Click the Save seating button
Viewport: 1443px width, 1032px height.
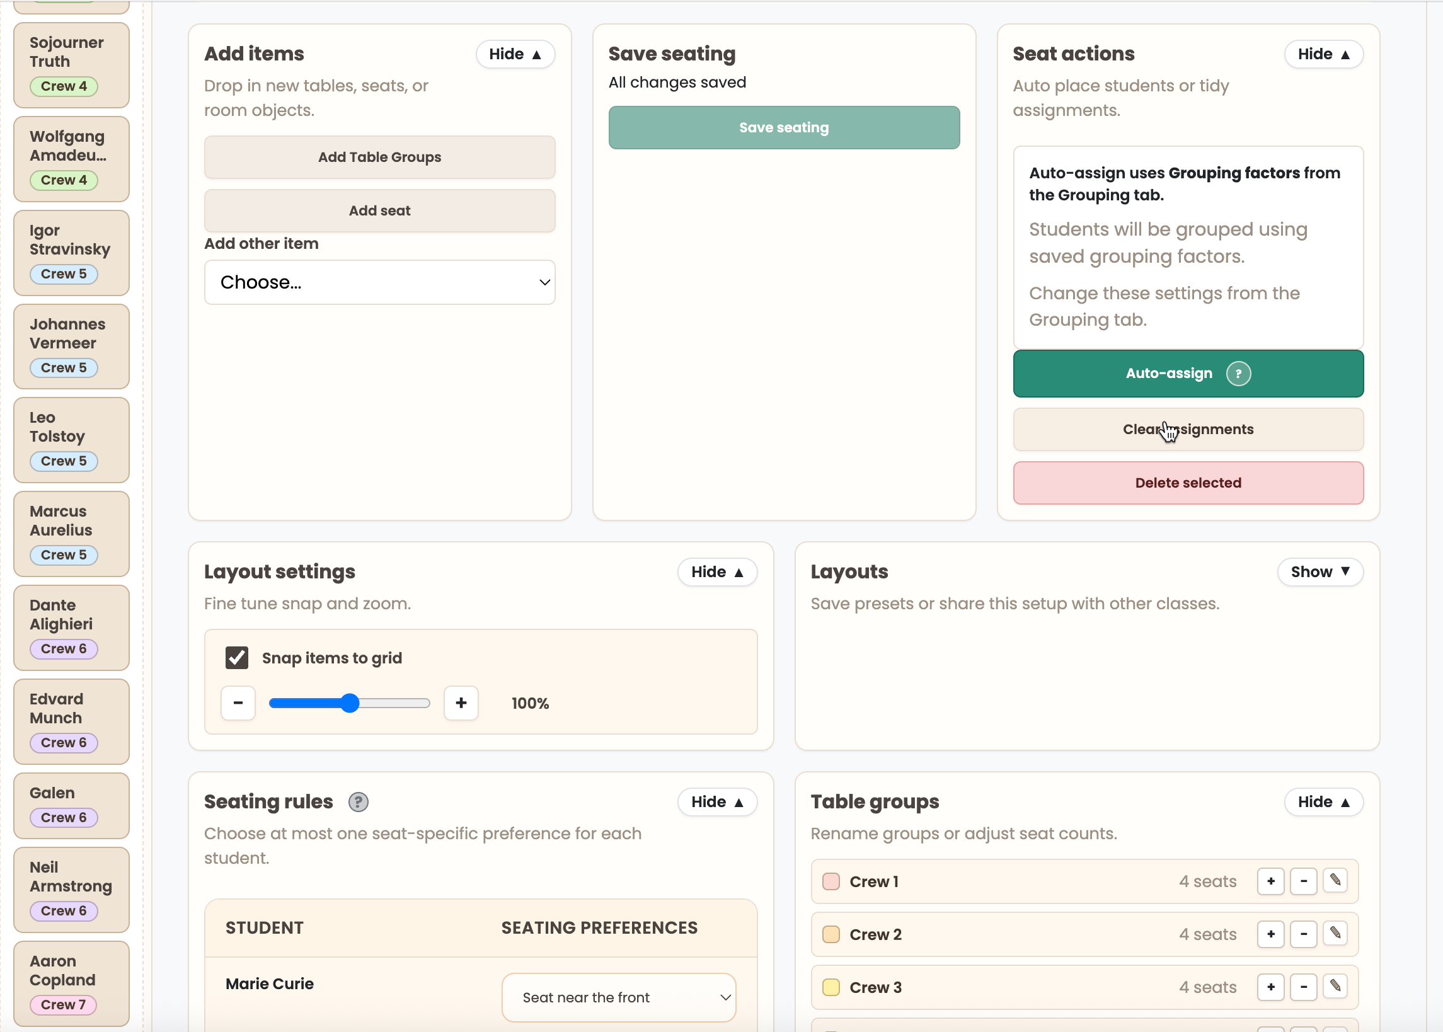coord(783,127)
